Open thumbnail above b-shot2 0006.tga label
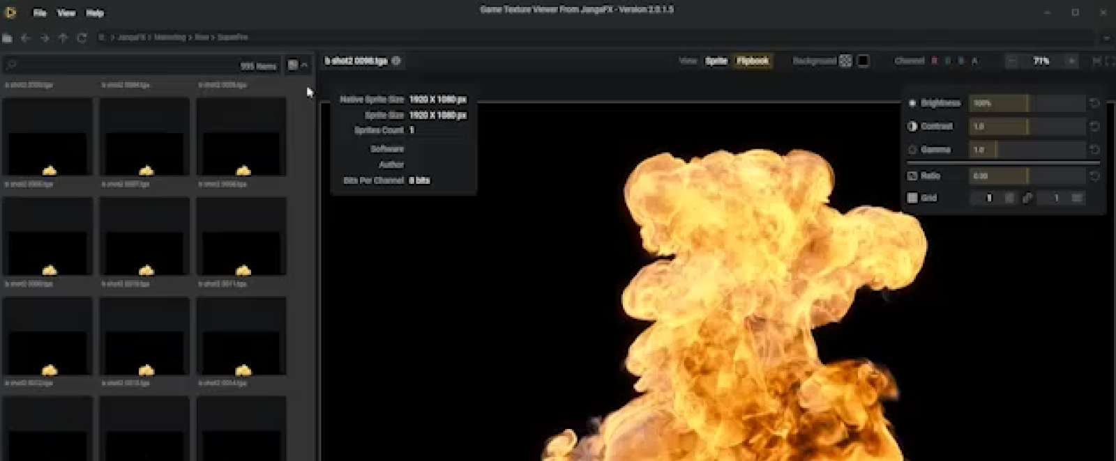The width and height of the screenshot is (1116, 461). (48, 136)
